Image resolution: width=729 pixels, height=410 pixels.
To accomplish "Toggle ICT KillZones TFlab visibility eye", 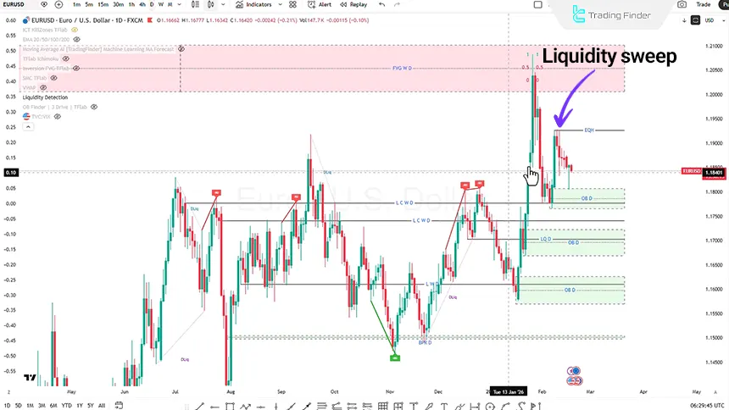I will [75, 30].
